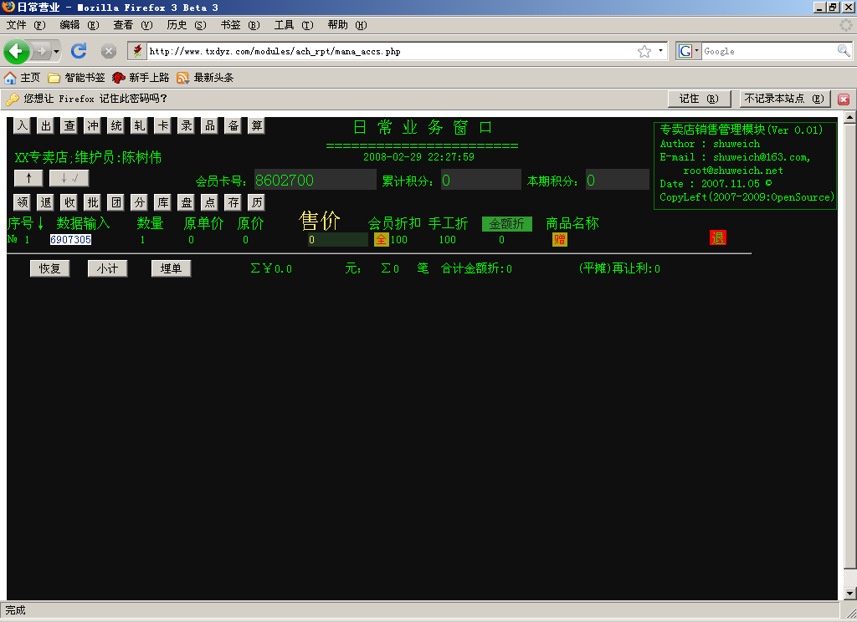Click the browser Back button
Image resolution: width=857 pixels, height=622 pixels.
[x=17, y=51]
